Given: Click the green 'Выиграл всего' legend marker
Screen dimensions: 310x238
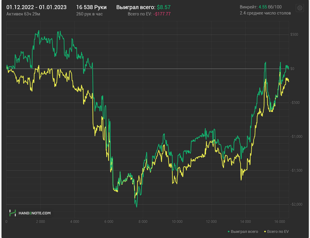Looking at the screenshot, I should 229,231.
